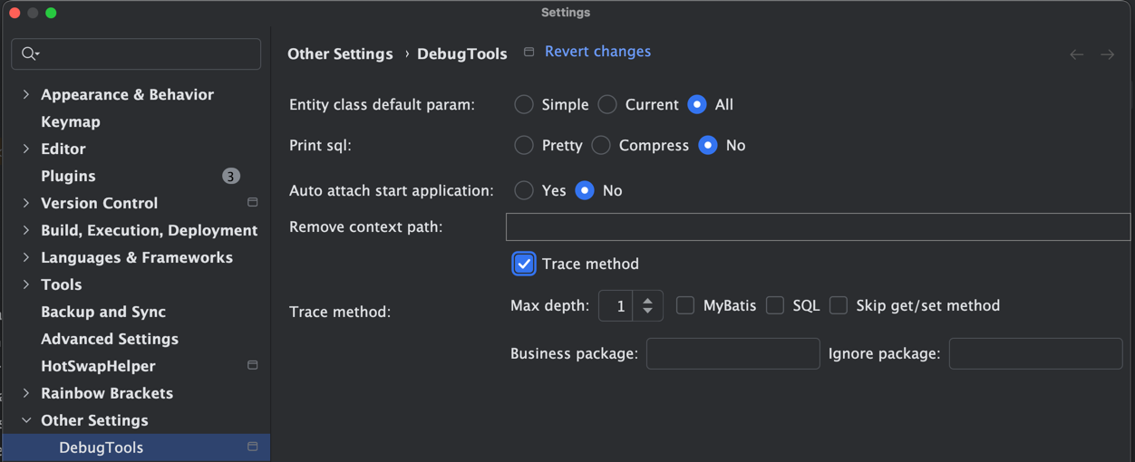The height and width of the screenshot is (462, 1135).
Task: Enable the MyBatis trace checkbox
Action: click(x=685, y=305)
